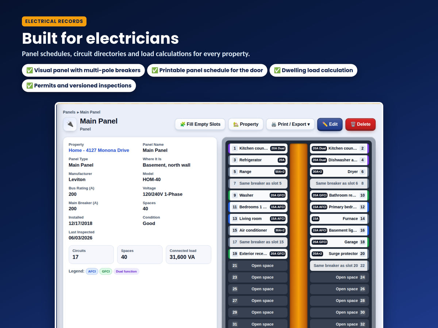438x328 pixels.
Task: Click open space slot 24
Action: coord(339,277)
